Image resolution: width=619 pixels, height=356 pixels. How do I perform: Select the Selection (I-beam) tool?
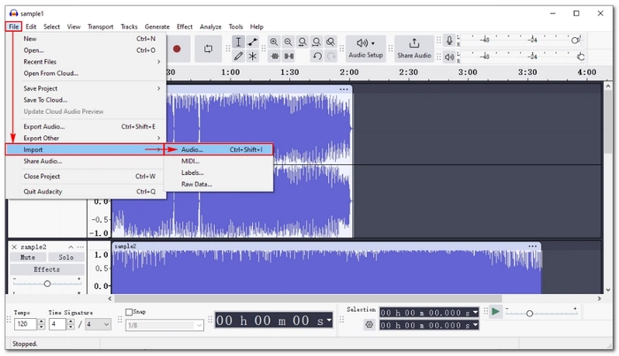click(x=238, y=42)
